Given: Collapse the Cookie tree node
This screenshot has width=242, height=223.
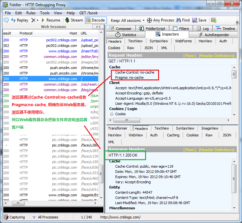Looking at the screenshot, I should (112, 114).
